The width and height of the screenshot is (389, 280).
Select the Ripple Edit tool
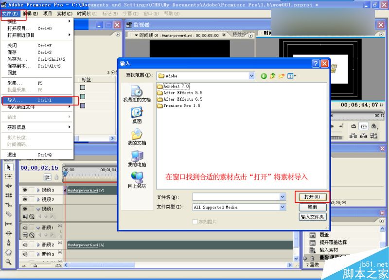pyautogui.click(x=9, y=186)
